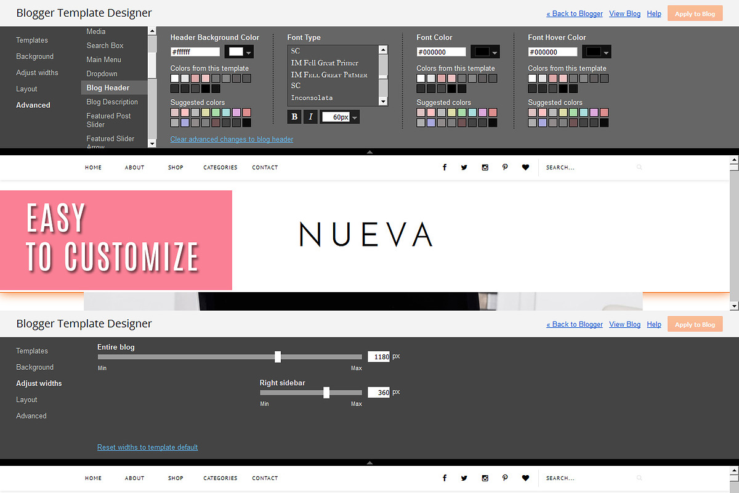Image resolution: width=739 pixels, height=493 pixels.
Task: Pick purple suggested color for Font Hover Color
Action: tap(594, 113)
